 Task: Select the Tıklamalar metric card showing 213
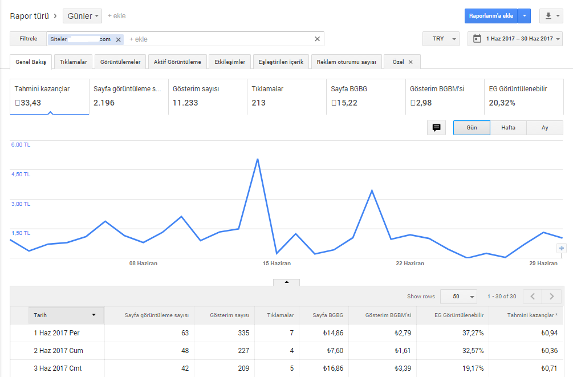pos(287,97)
